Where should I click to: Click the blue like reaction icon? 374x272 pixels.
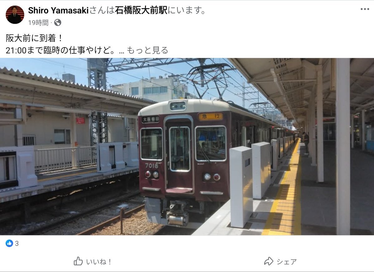point(9,243)
